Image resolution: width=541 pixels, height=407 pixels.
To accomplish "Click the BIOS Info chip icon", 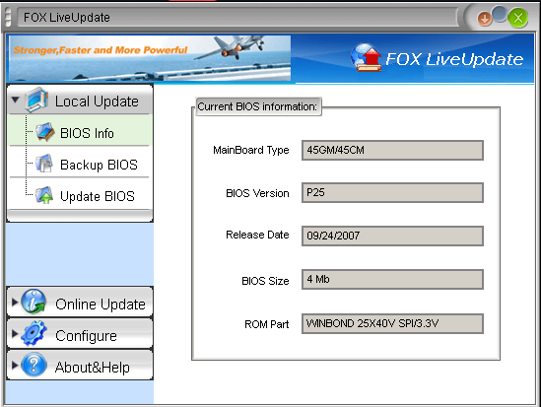I will point(45,132).
